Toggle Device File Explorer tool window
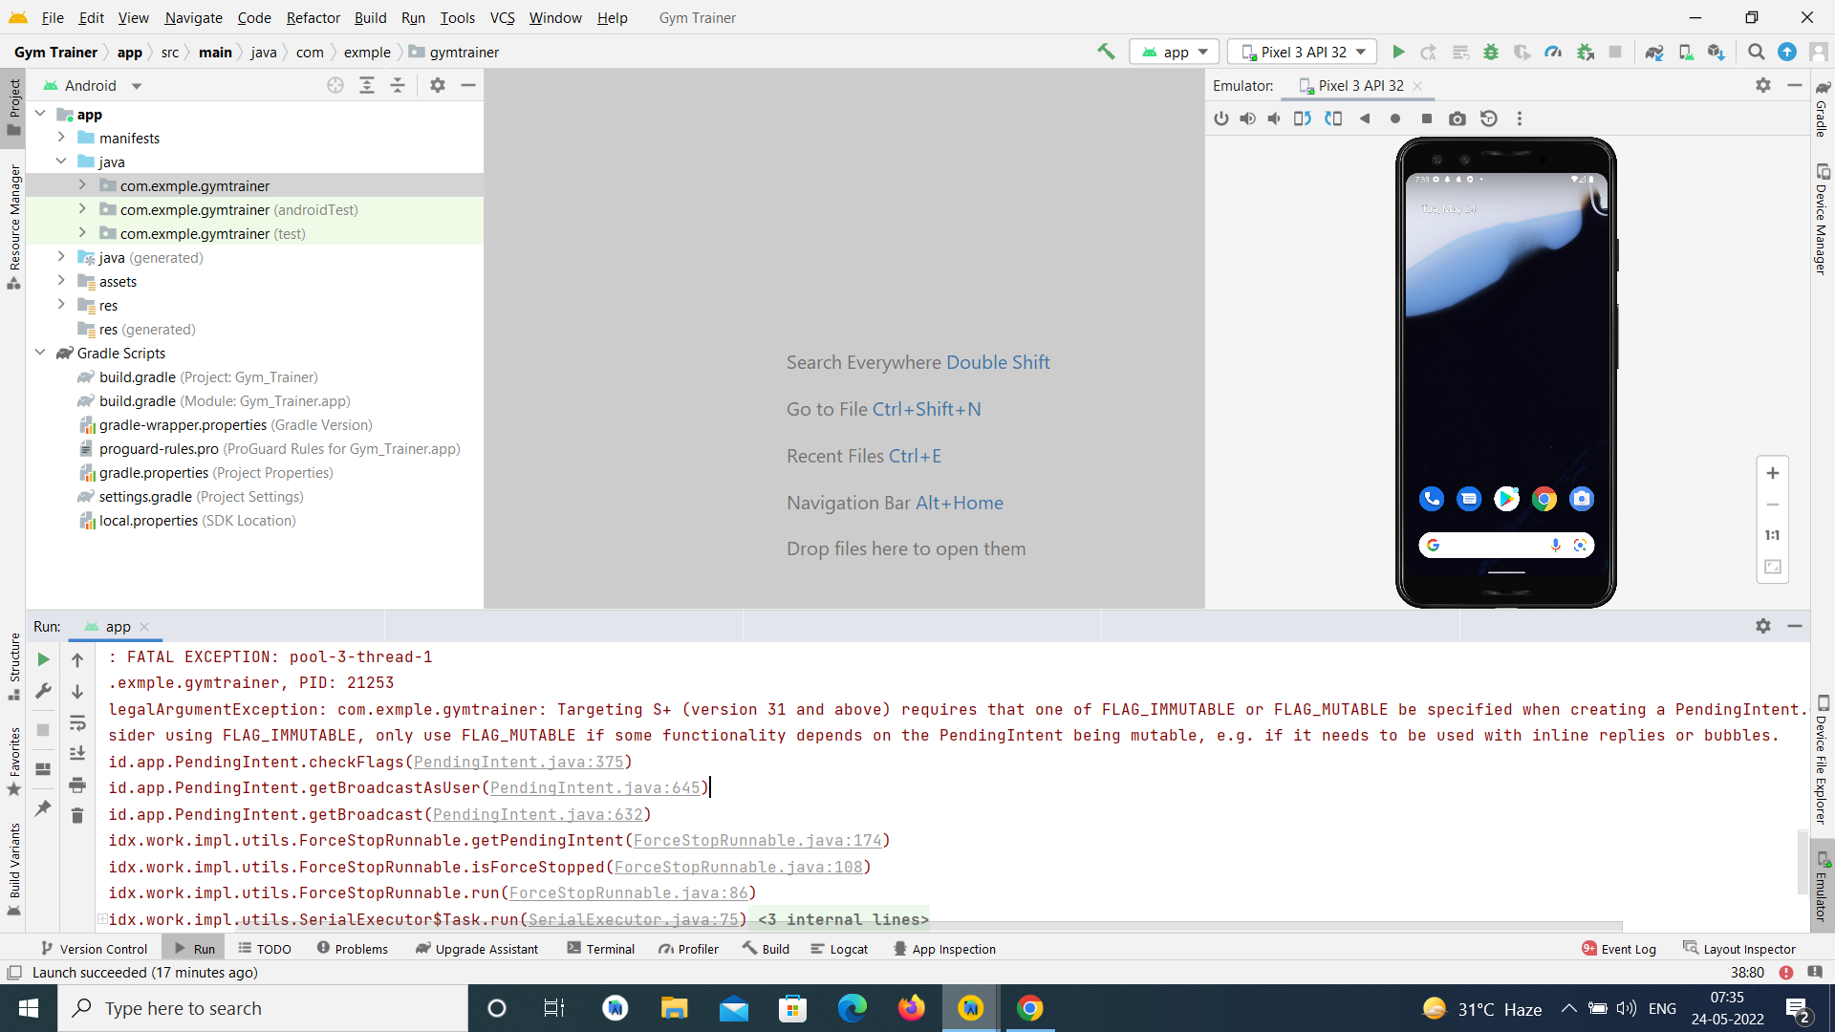 click(1822, 761)
